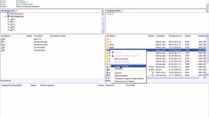Expand the D: drive tree node
Screen dimensions: 209x118
click(8, 24)
